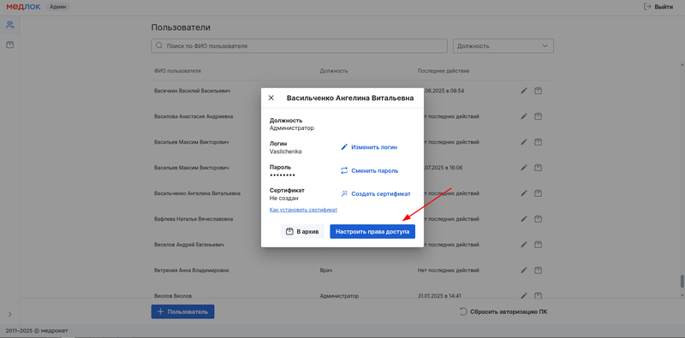Viewport: 685px width, 338px height.
Task: Click edit pencil for Виолов Виолов
Action: pos(524,295)
